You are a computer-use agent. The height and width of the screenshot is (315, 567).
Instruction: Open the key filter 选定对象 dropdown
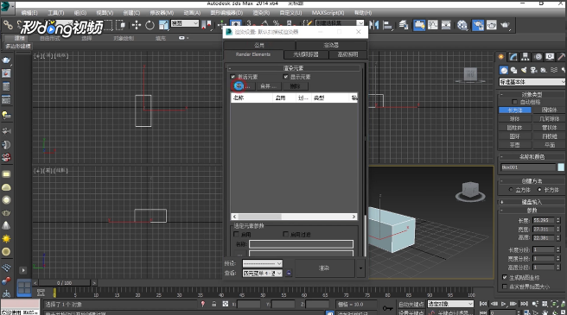pyautogui.click(x=450, y=304)
